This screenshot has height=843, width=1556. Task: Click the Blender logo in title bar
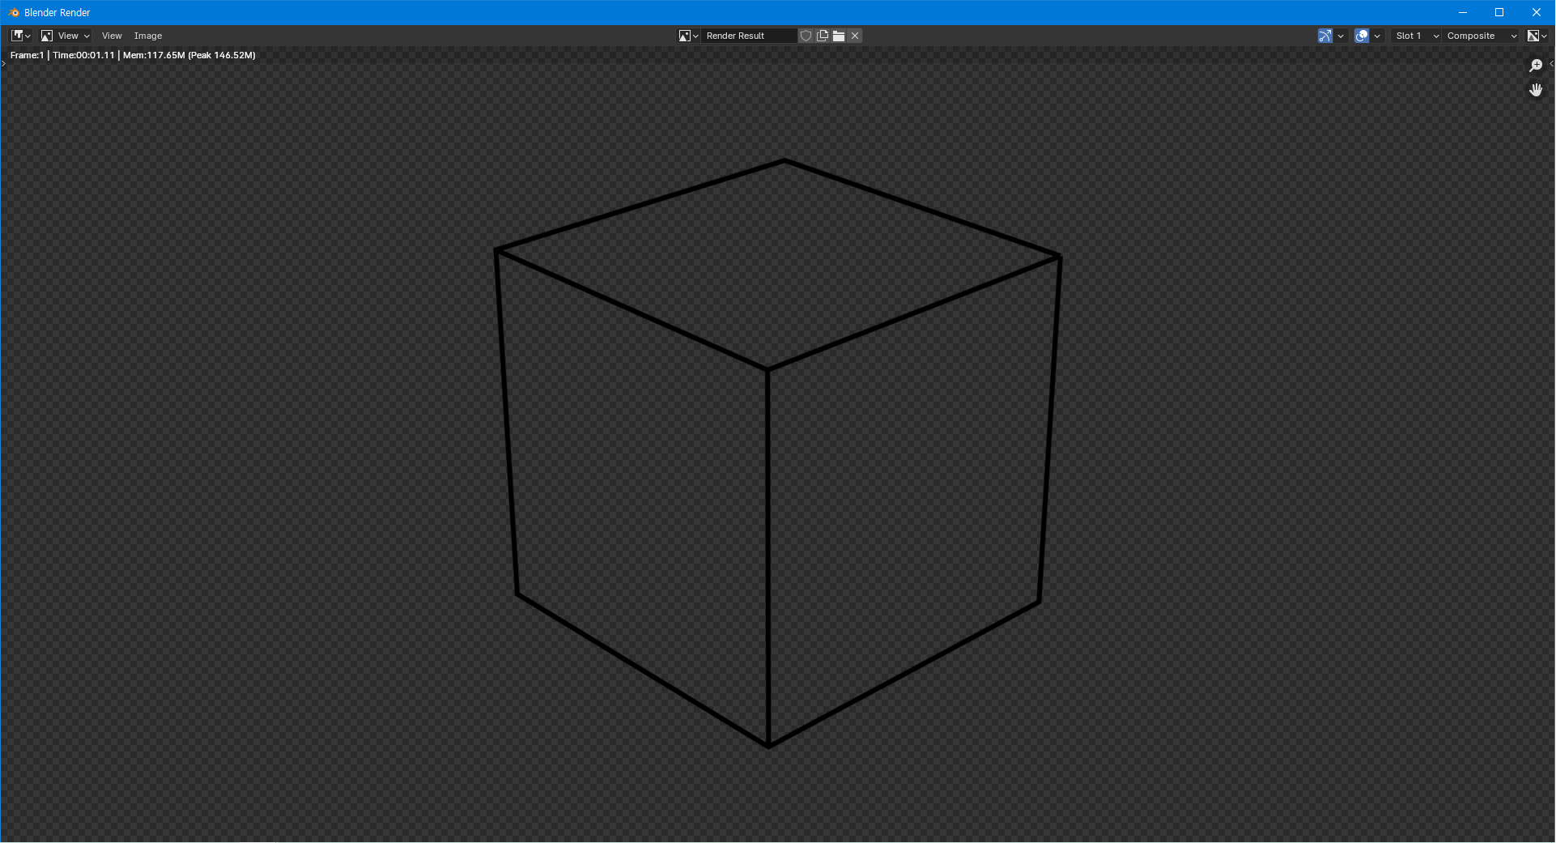point(13,12)
